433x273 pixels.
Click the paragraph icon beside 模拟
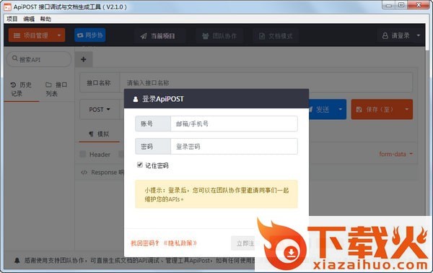(91, 134)
